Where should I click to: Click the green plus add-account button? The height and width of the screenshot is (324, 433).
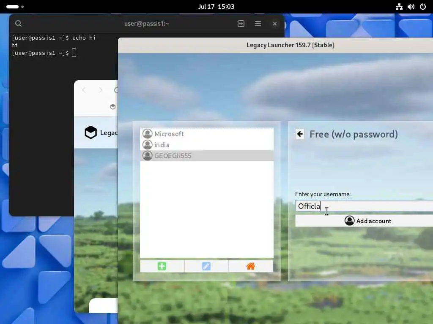point(162,266)
